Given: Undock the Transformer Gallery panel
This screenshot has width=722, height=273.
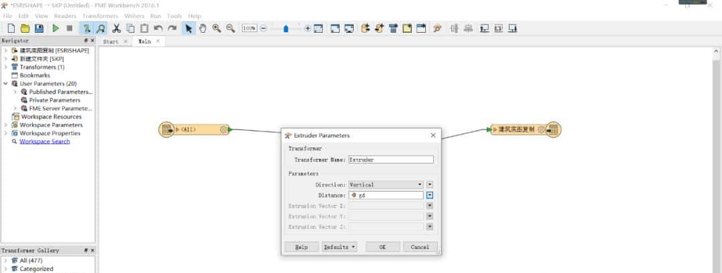Looking at the screenshot, I should (86, 250).
